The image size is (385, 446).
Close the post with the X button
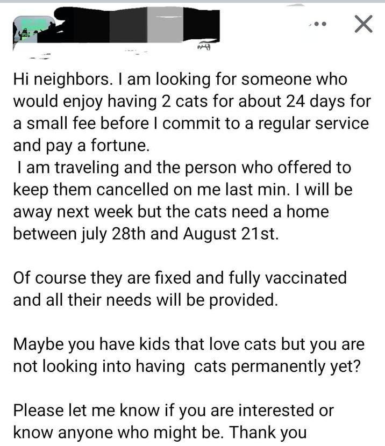click(362, 24)
